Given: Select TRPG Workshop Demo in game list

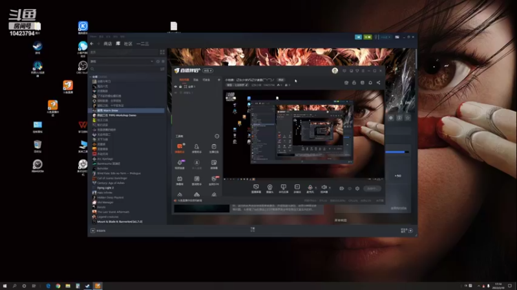Looking at the screenshot, I should click(x=116, y=115).
